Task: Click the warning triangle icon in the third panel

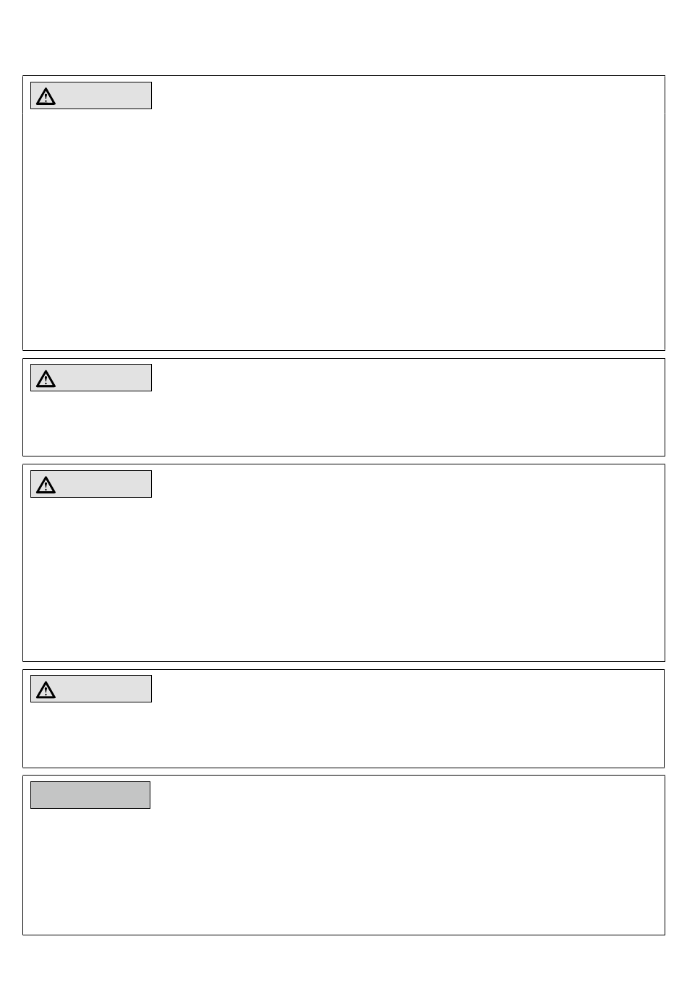Action: click(x=46, y=485)
